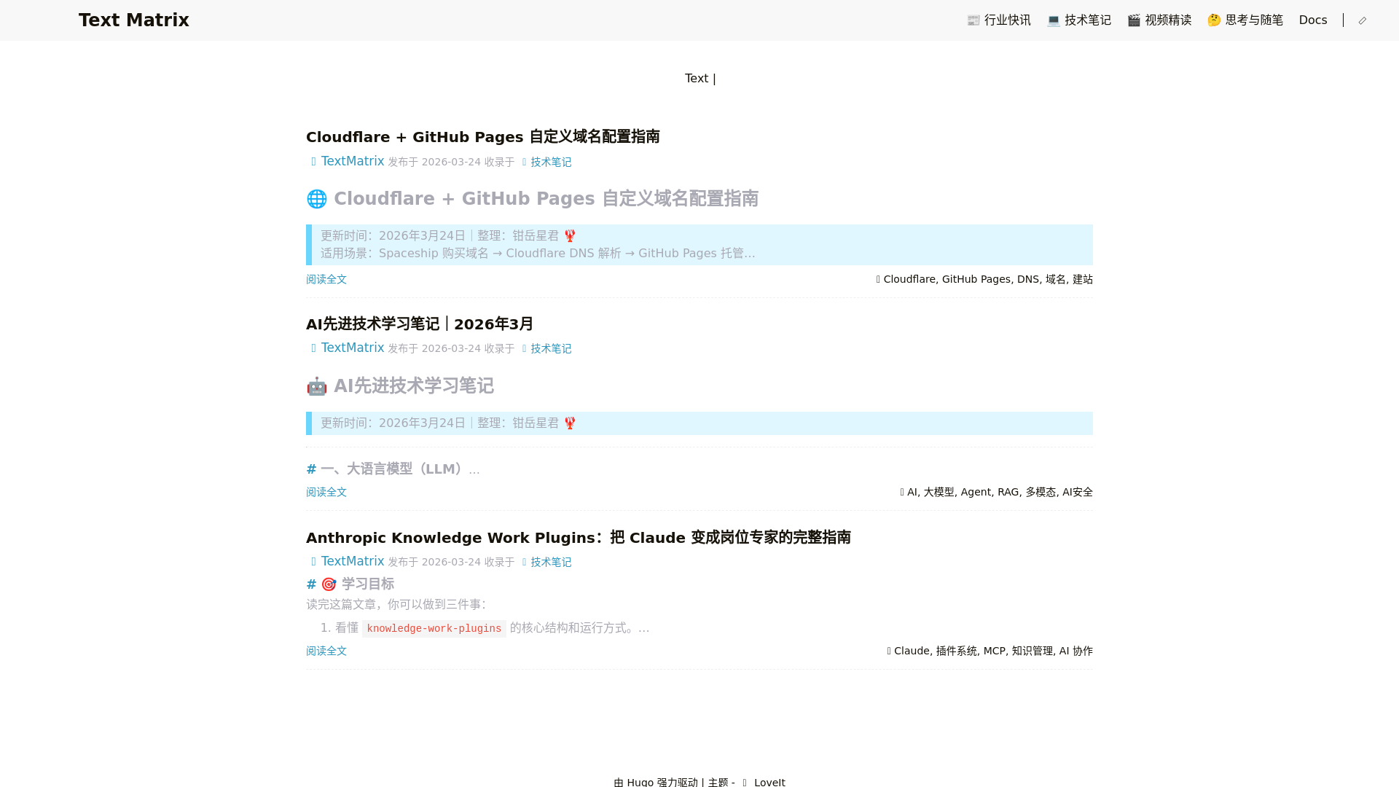Image resolution: width=1399 pixels, height=787 pixels.
Task: Click the typing 'Text |' subtitle
Action: click(x=700, y=79)
